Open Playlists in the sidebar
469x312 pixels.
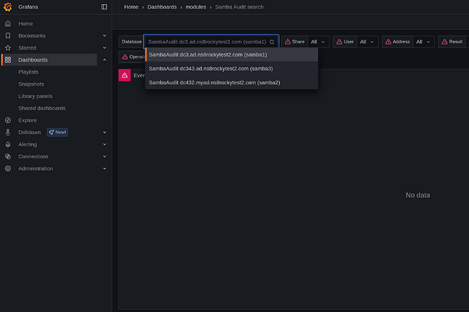coord(29,71)
